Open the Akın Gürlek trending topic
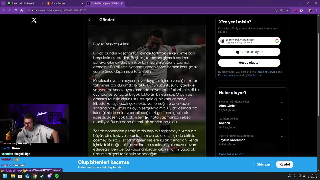The image size is (320, 180). (x=228, y=106)
